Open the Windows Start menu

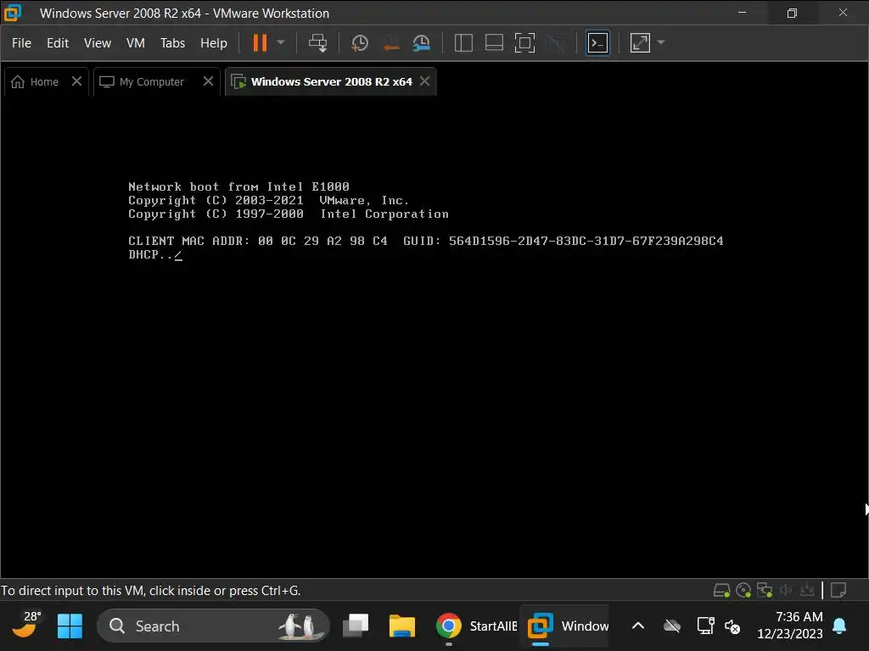click(x=70, y=626)
